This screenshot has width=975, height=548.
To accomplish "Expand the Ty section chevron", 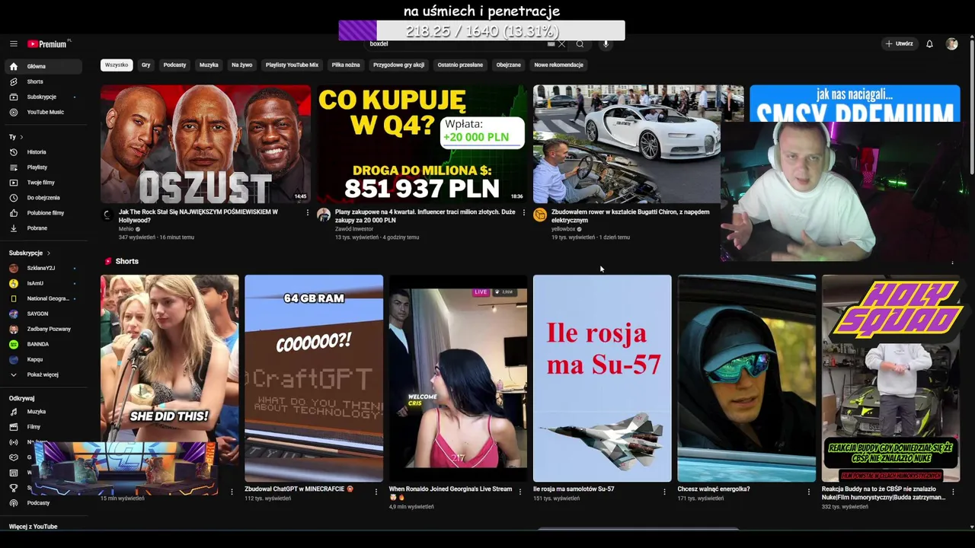I will click(21, 137).
